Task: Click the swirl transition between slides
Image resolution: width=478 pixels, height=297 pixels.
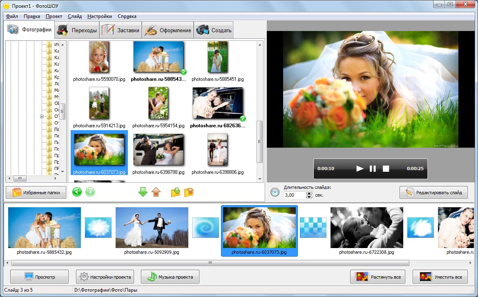Action: point(205,227)
